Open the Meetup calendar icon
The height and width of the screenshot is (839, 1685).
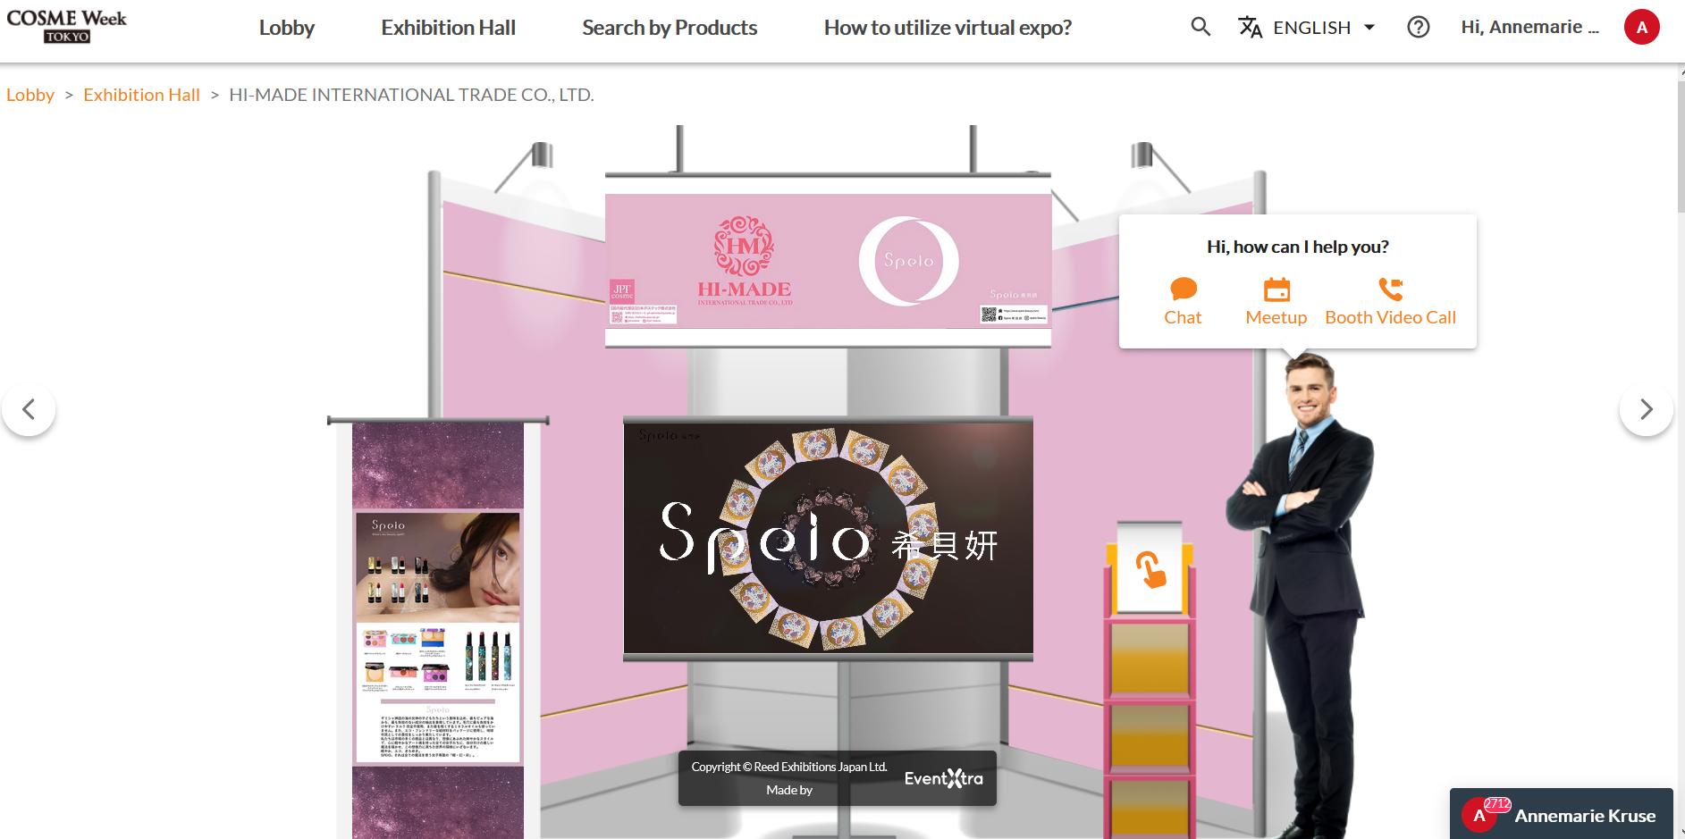(1276, 289)
